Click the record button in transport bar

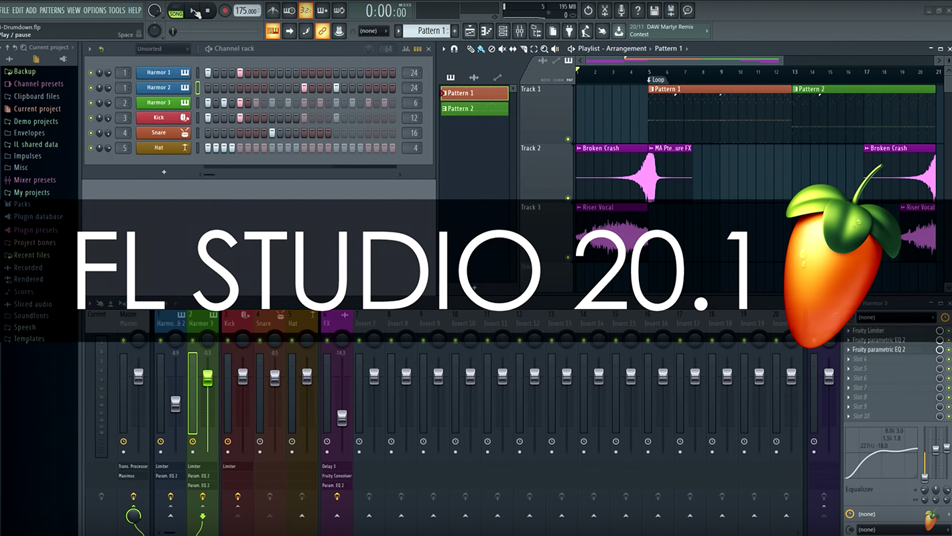[x=225, y=11]
